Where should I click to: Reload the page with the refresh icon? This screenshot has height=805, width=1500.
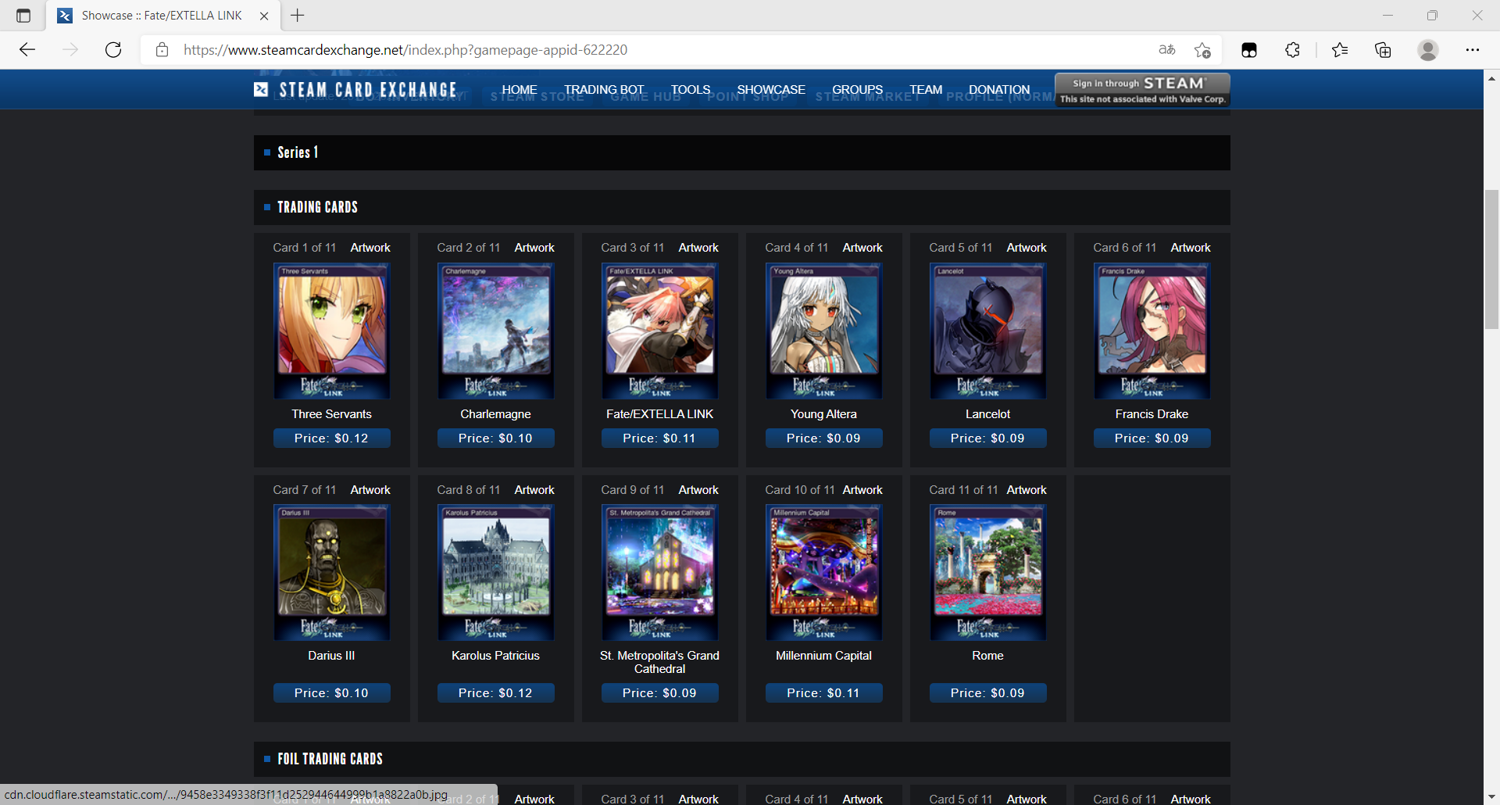pyautogui.click(x=113, y=50)
